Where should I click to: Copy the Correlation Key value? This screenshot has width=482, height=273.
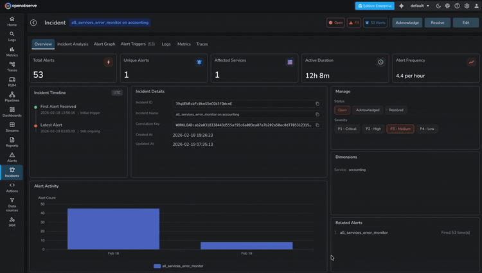[x=317, y=125]
